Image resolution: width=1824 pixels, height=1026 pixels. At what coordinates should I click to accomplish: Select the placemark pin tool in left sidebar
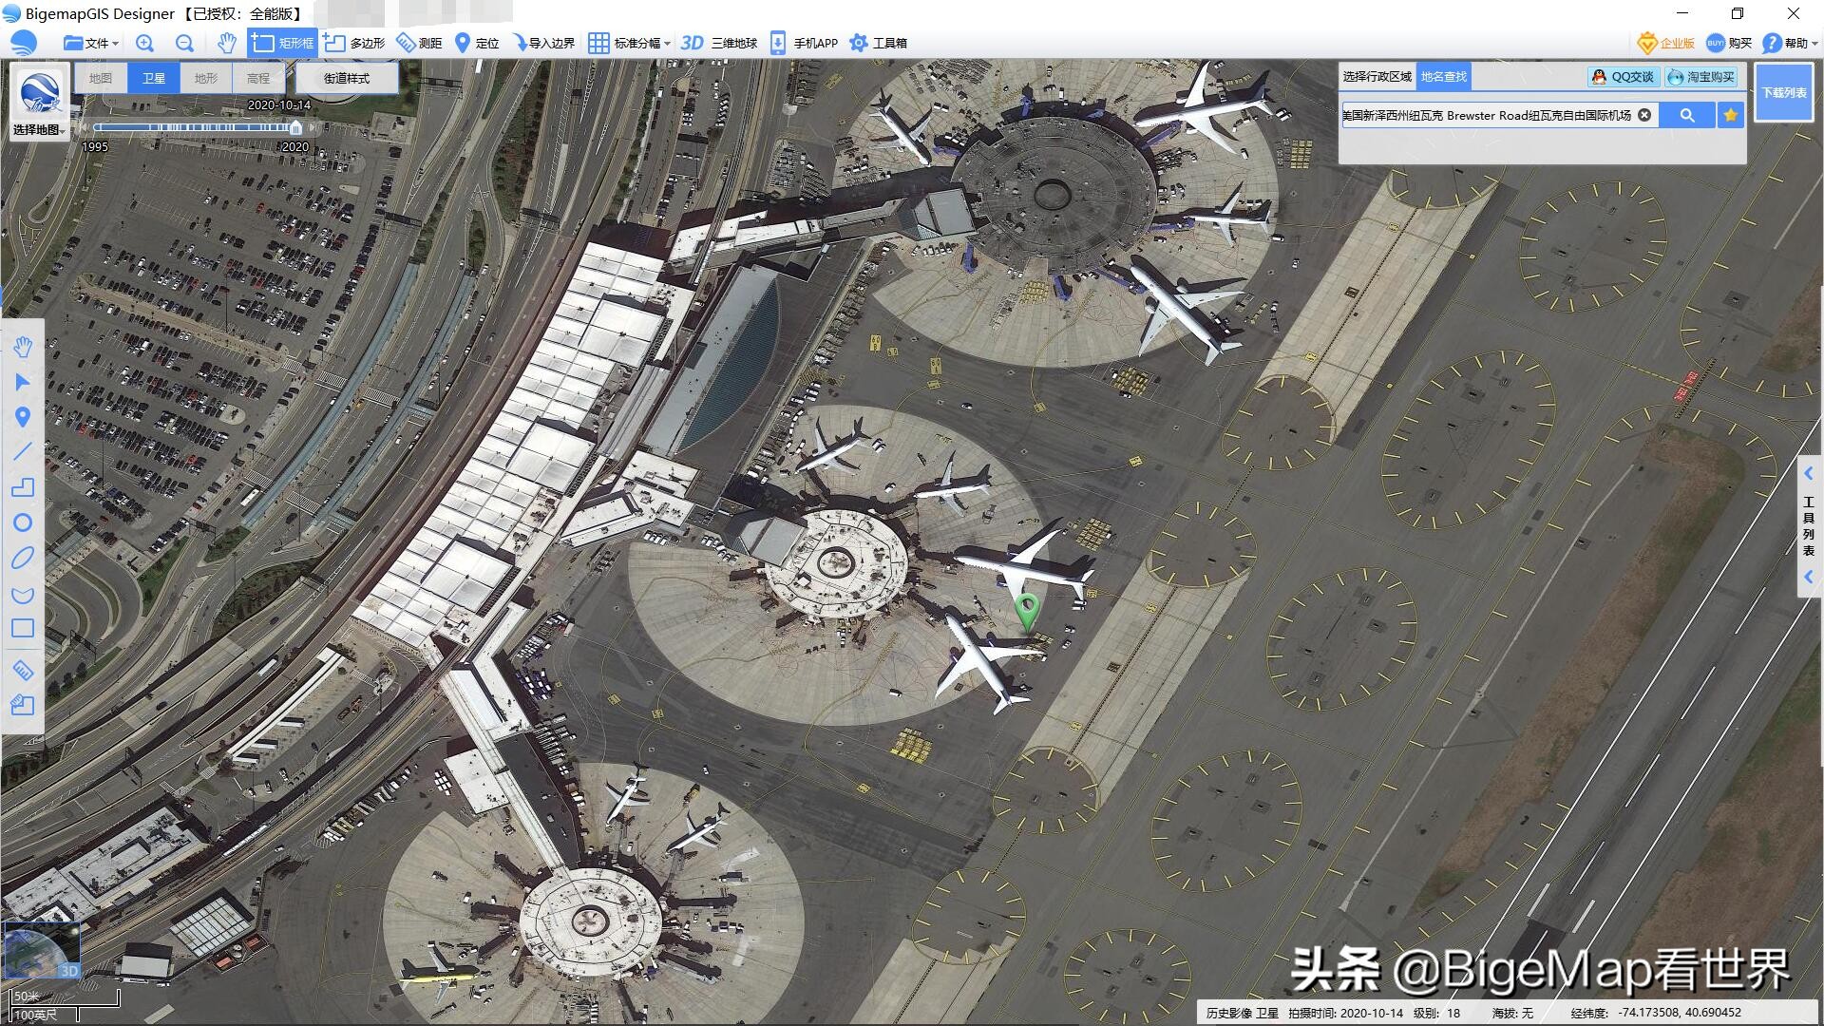click(x=23, y=417)
